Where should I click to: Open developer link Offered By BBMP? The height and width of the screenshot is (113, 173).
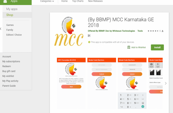(x=111, y=31)
